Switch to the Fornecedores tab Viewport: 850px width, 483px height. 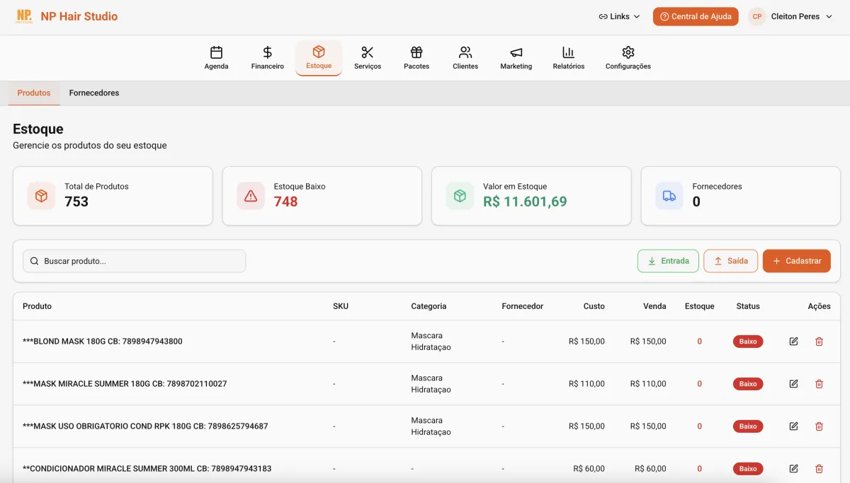93,93
